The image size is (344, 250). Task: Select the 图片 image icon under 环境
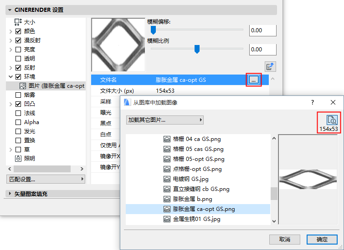coord(23,86)
